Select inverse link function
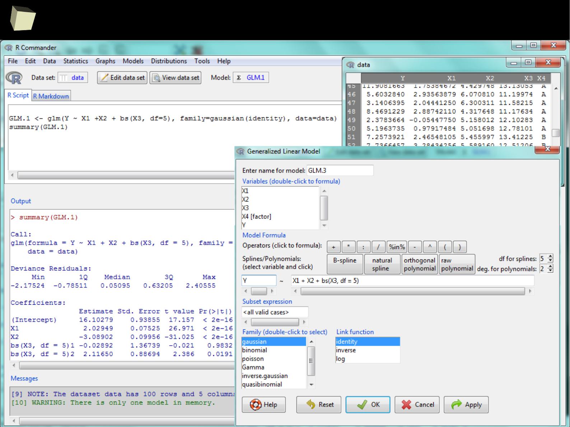This screenshot has height=427, width=570. click(x=368, y=350)
